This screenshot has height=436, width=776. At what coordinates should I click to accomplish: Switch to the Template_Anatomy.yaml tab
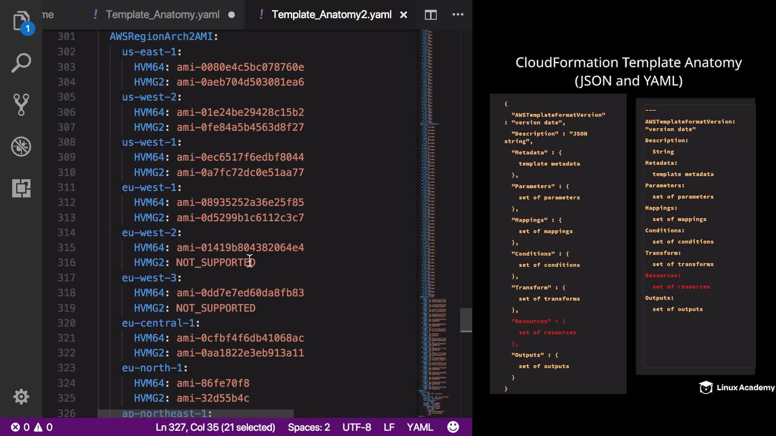click(x=162, y=15)
